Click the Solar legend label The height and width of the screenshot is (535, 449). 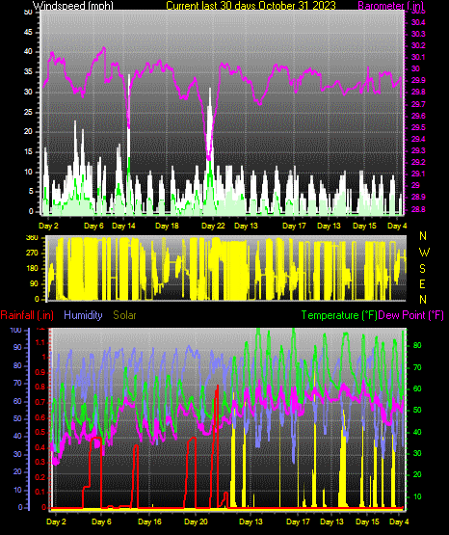(x=124, y=315)
